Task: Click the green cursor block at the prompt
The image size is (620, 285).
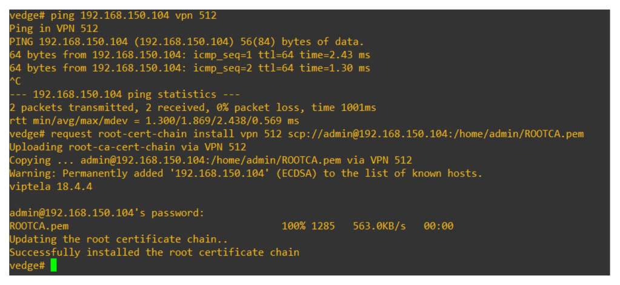Action: [x=53, y=266]
